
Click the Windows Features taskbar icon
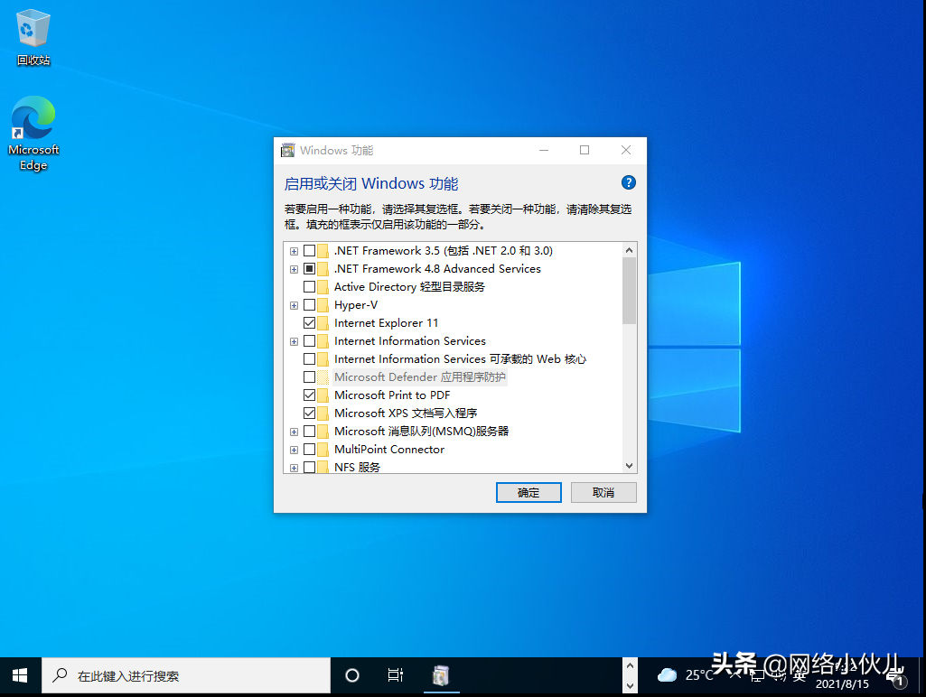coord(442,674)
